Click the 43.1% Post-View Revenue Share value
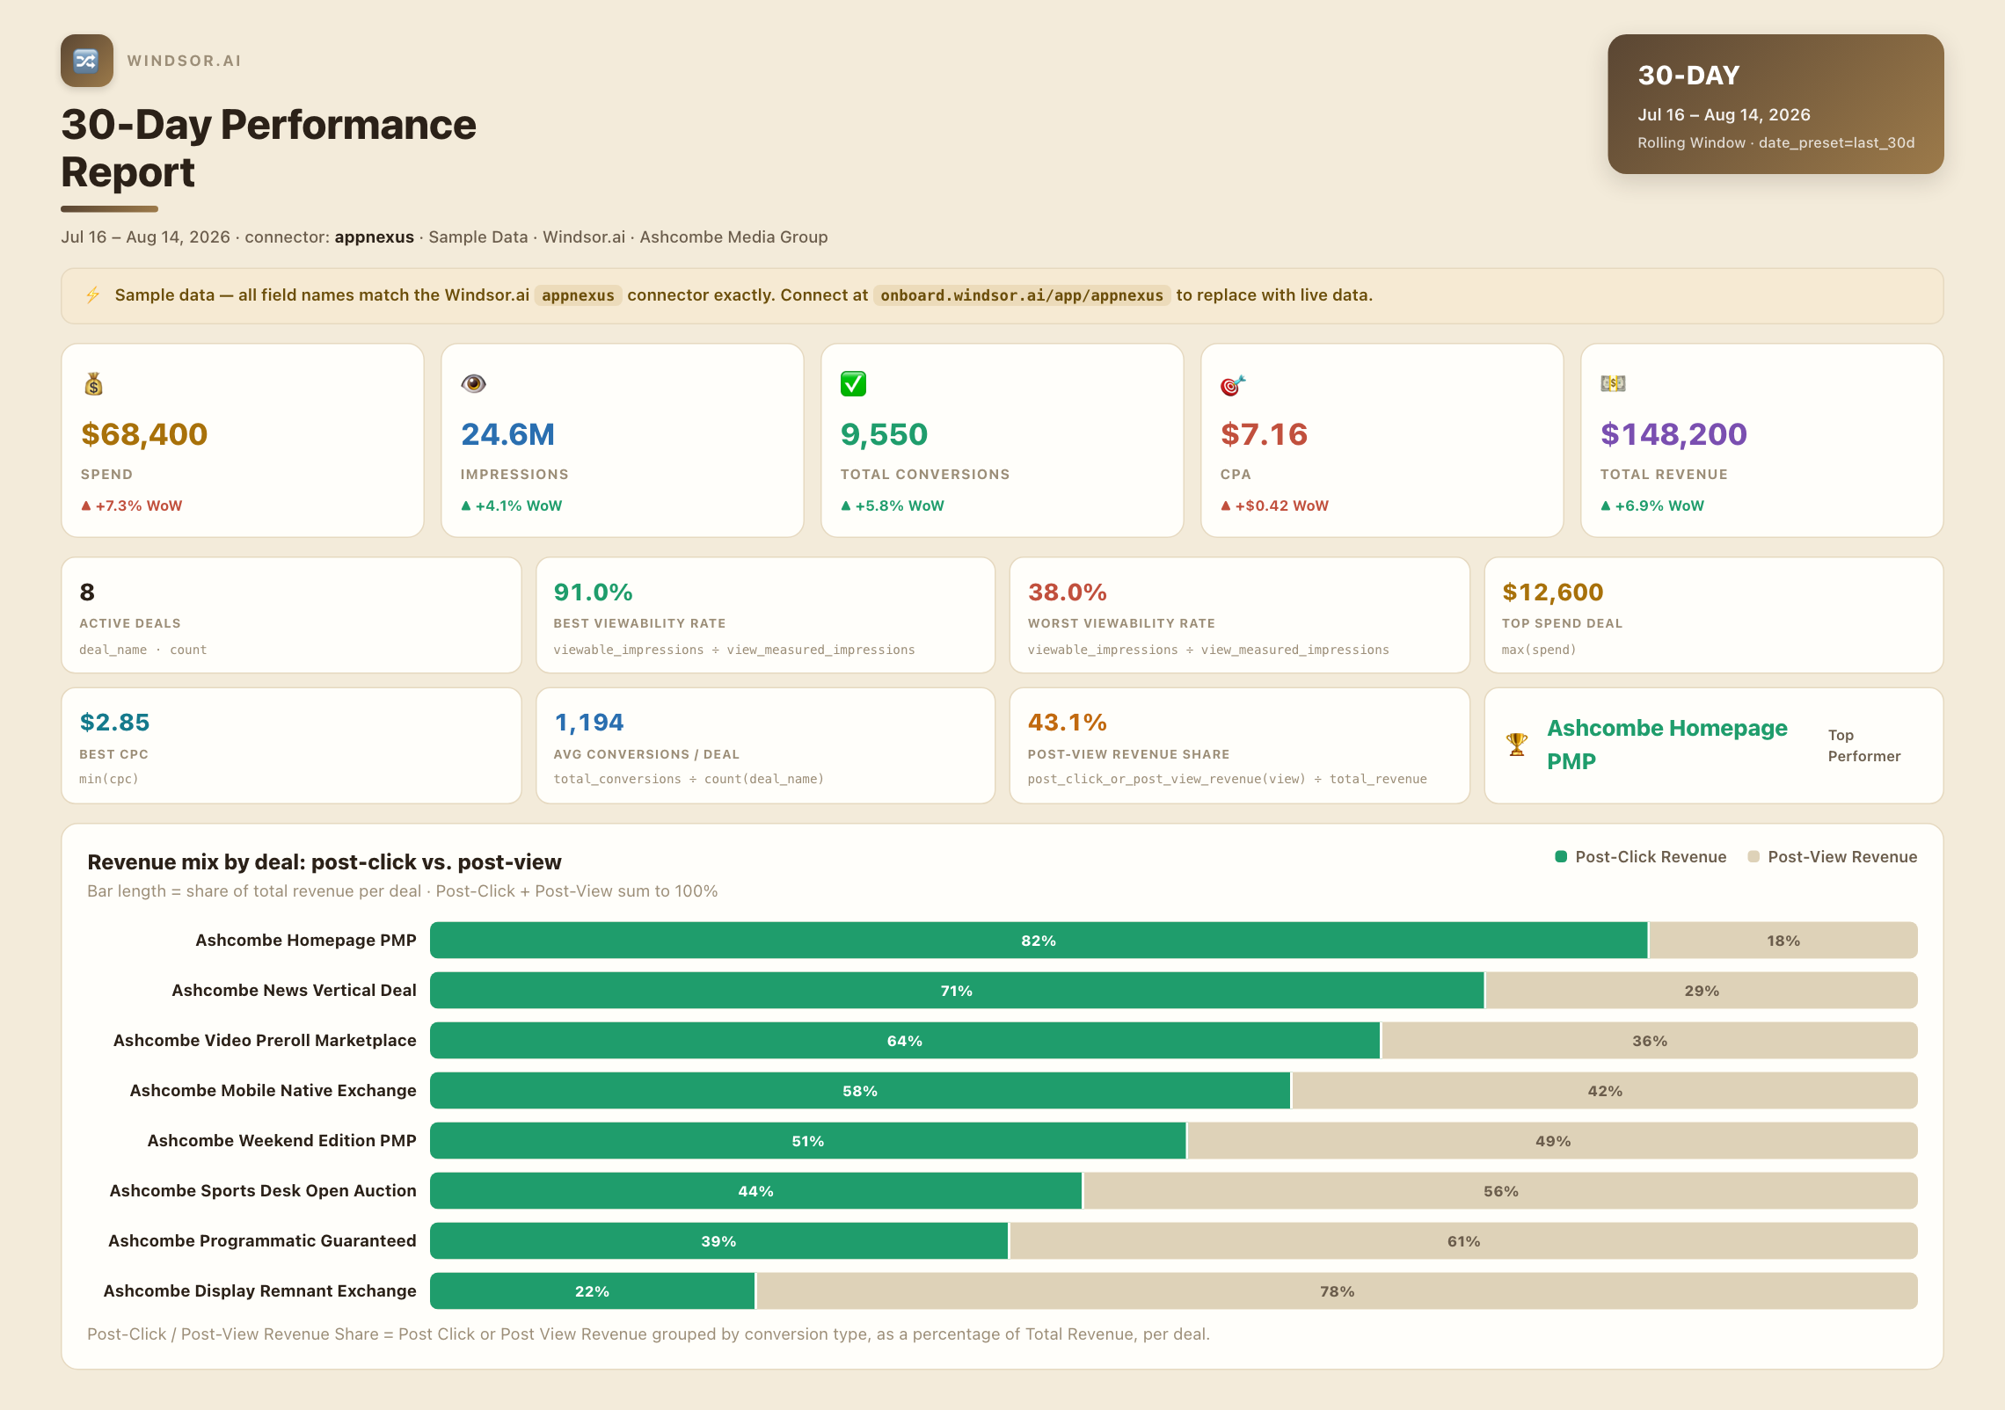Viewport: 2005px width, 1410px height. pyautogui.click(x=1067, y=723)
